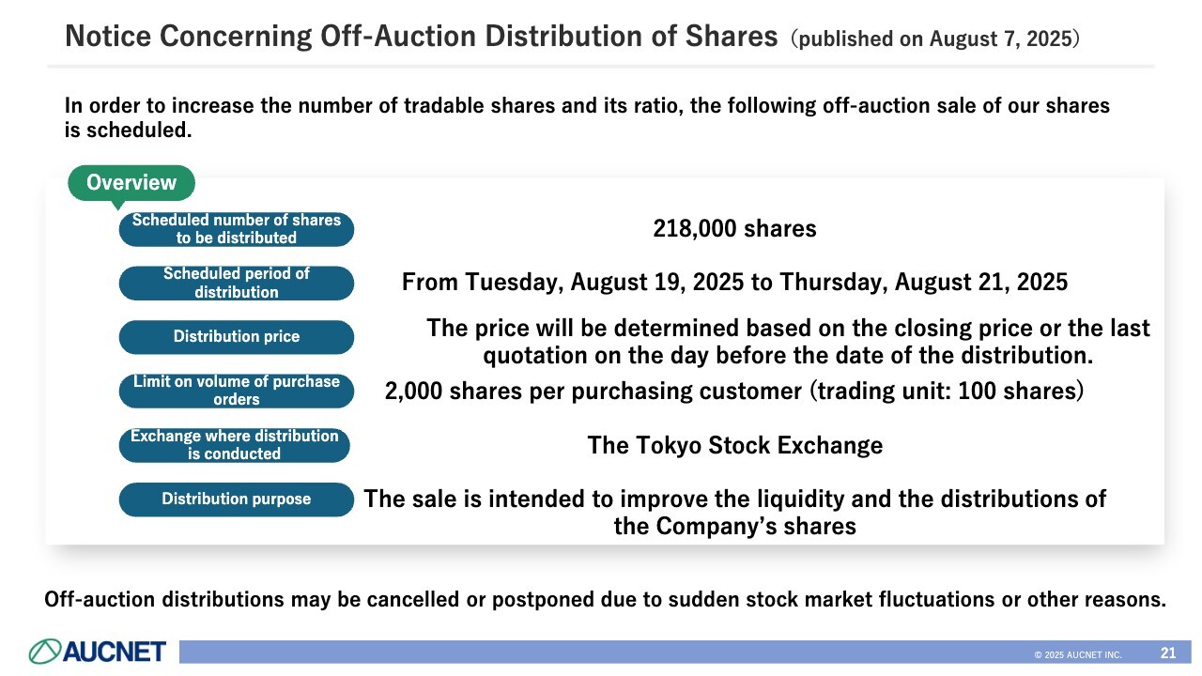Select the Distribution price label
The height and width of the screenshot is (676, 1202).
point(236,337)
